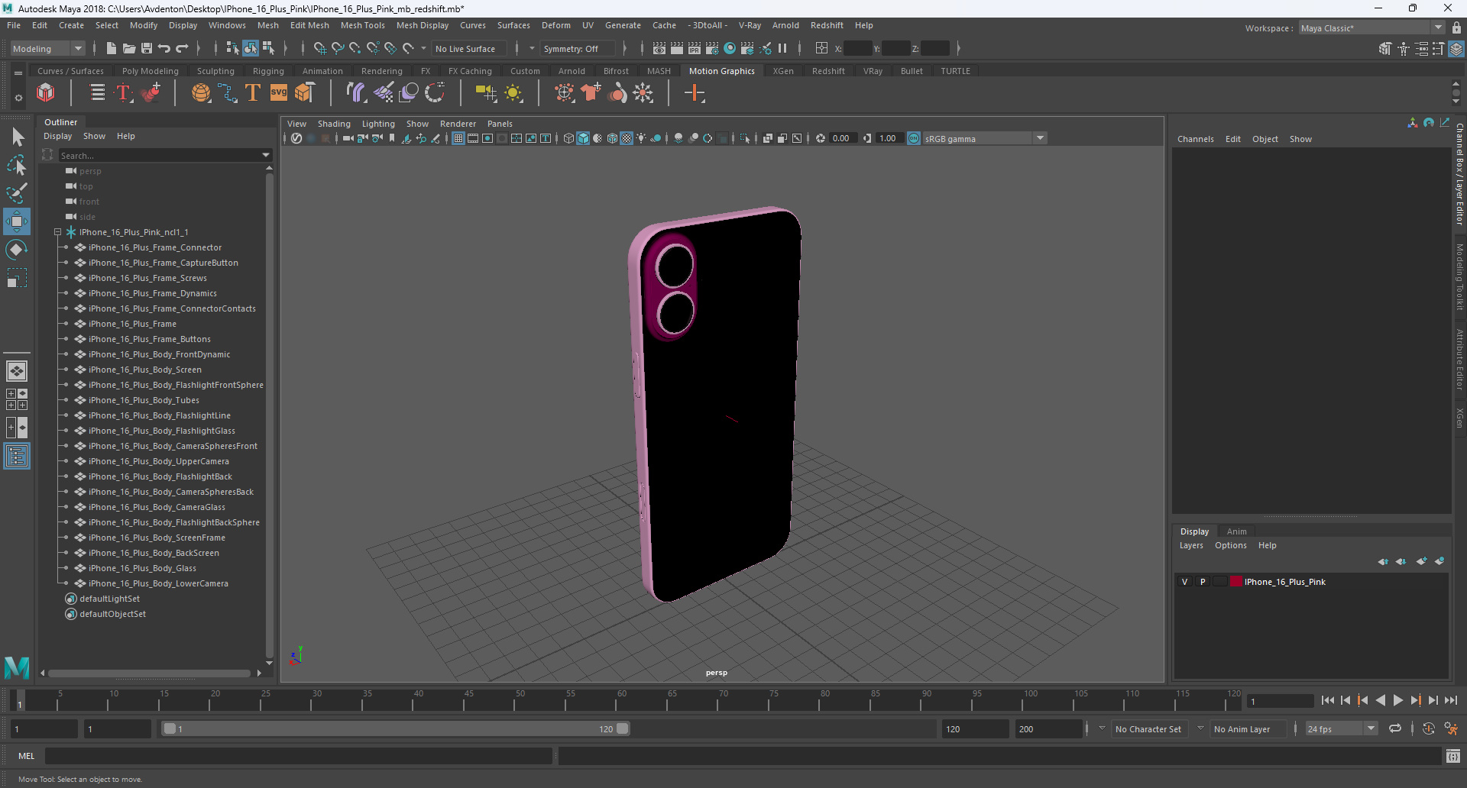Open the Outliner search filter dropdown arrow
Screen dimensions: 1467x788
coord(266,155)
